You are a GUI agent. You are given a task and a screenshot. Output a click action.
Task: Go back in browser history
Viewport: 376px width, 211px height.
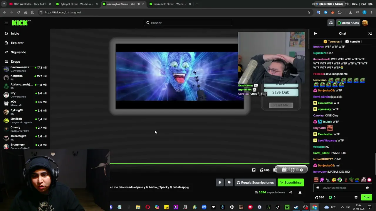pos(4,12)
